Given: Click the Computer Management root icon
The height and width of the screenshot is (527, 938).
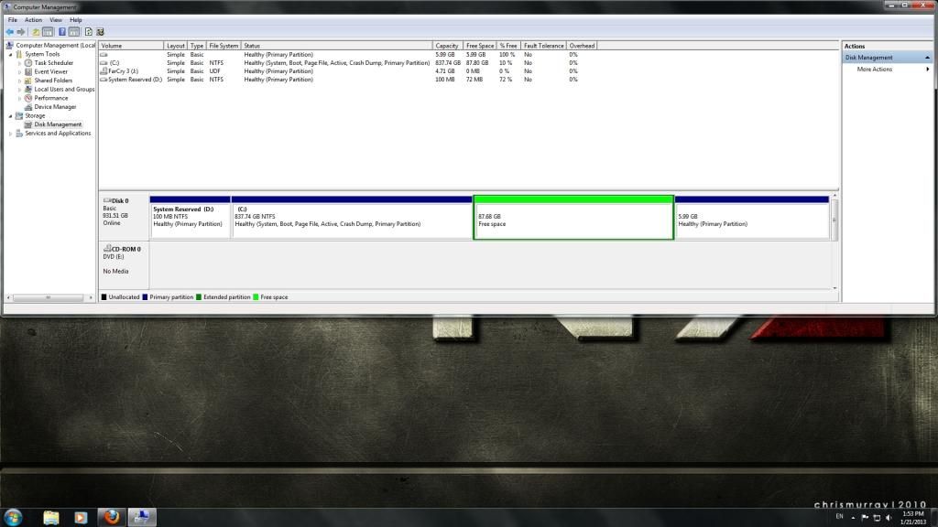Looking at the screenshot, I should [x=9, y=46].
